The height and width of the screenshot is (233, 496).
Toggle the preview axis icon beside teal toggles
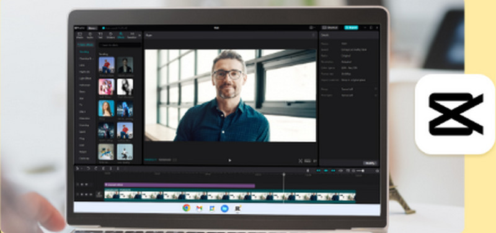coord(340,170)
